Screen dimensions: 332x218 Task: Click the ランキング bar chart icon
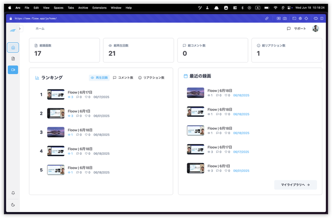click(x=37, y=78)
